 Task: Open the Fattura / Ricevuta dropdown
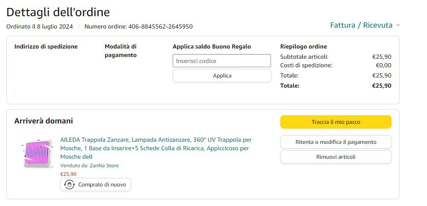361,26
